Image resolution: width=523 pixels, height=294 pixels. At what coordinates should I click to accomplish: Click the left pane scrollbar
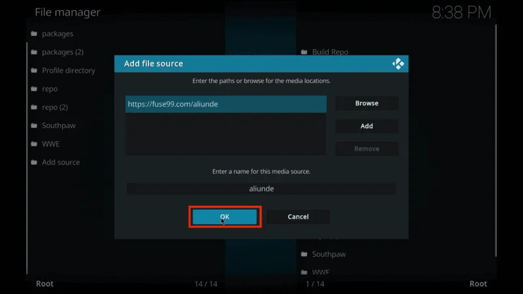[27, 158]
